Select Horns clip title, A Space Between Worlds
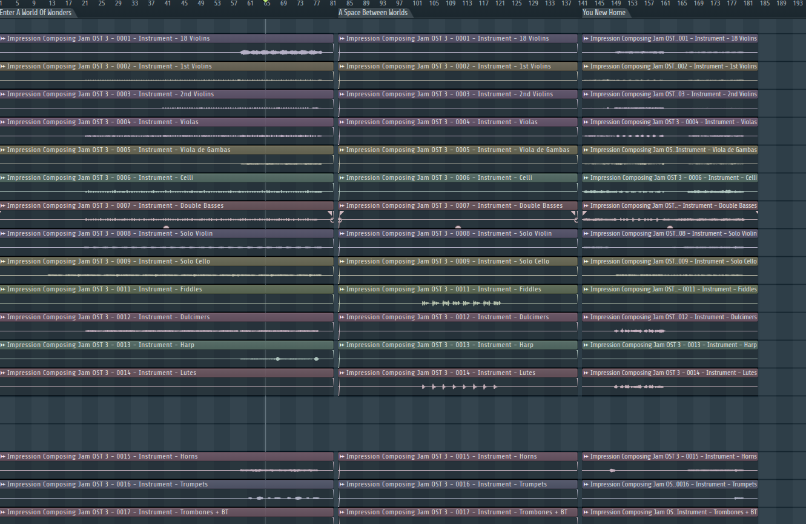 [x=441, y=457]
